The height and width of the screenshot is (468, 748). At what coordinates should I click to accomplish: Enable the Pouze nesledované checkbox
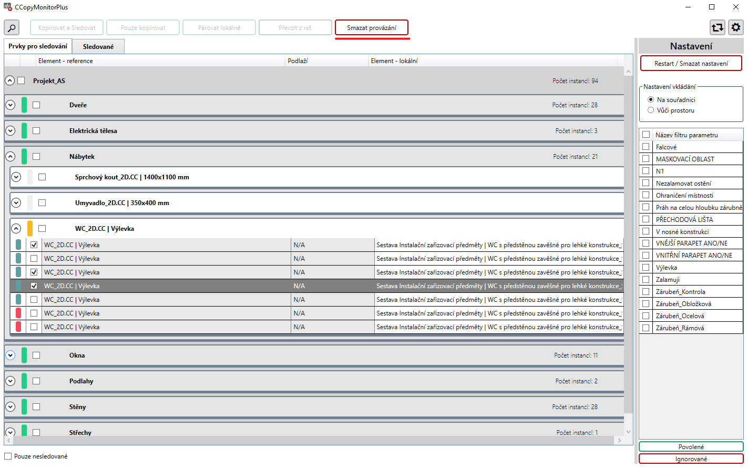8,456
